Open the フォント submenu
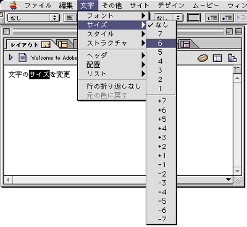247x227 pixels. 112,16
